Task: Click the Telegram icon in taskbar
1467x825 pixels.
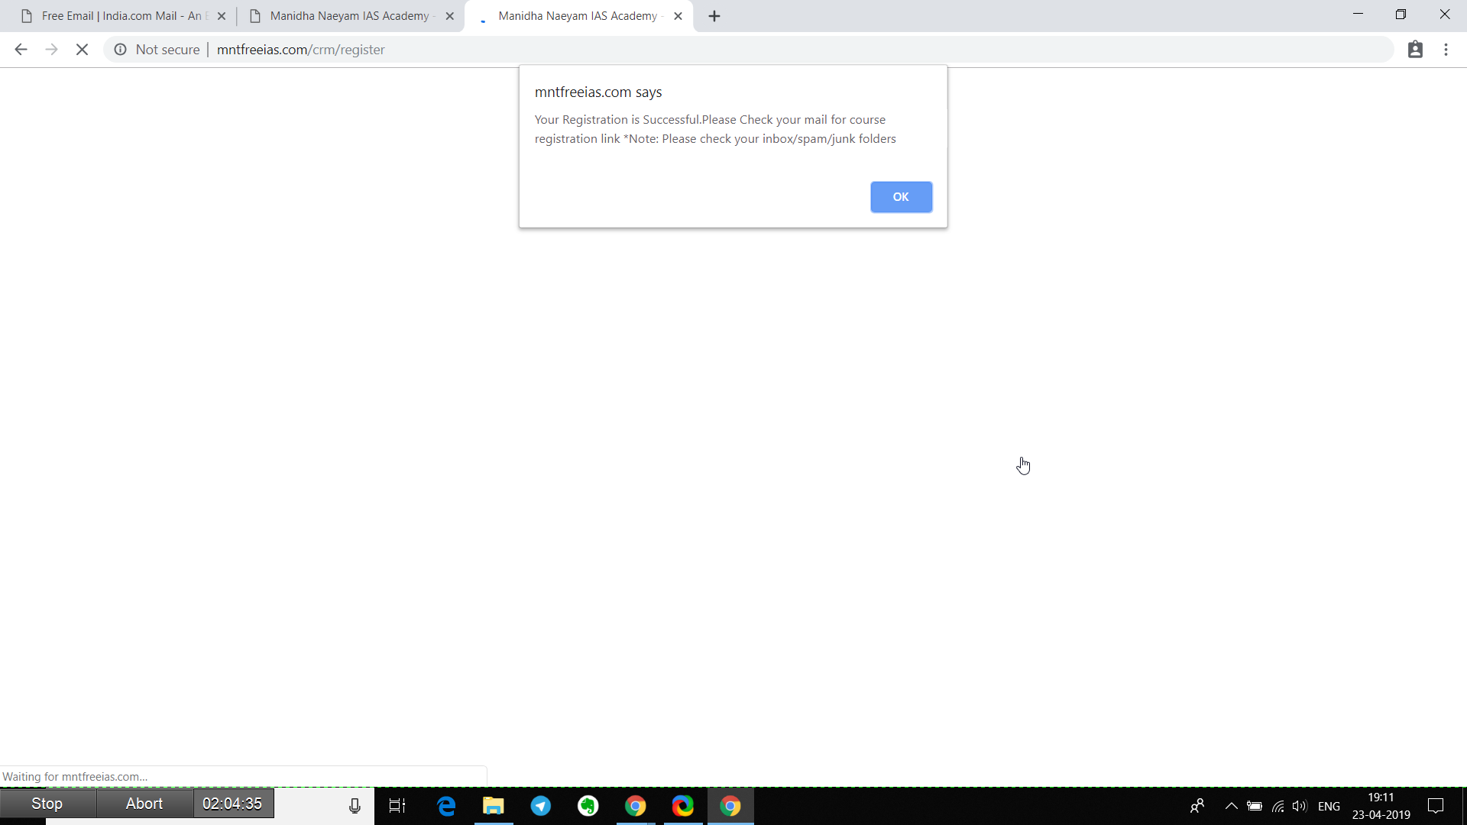Action: (541, 805)
